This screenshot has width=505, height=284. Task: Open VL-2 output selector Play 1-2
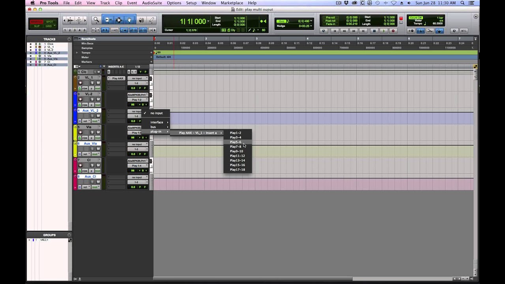click(x=138, y=99)
